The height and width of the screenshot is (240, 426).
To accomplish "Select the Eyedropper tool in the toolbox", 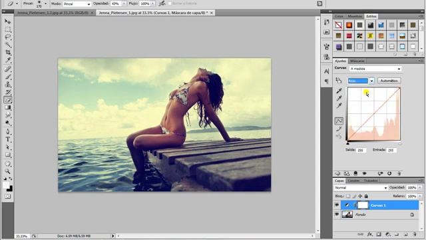I will pos(8,60).
